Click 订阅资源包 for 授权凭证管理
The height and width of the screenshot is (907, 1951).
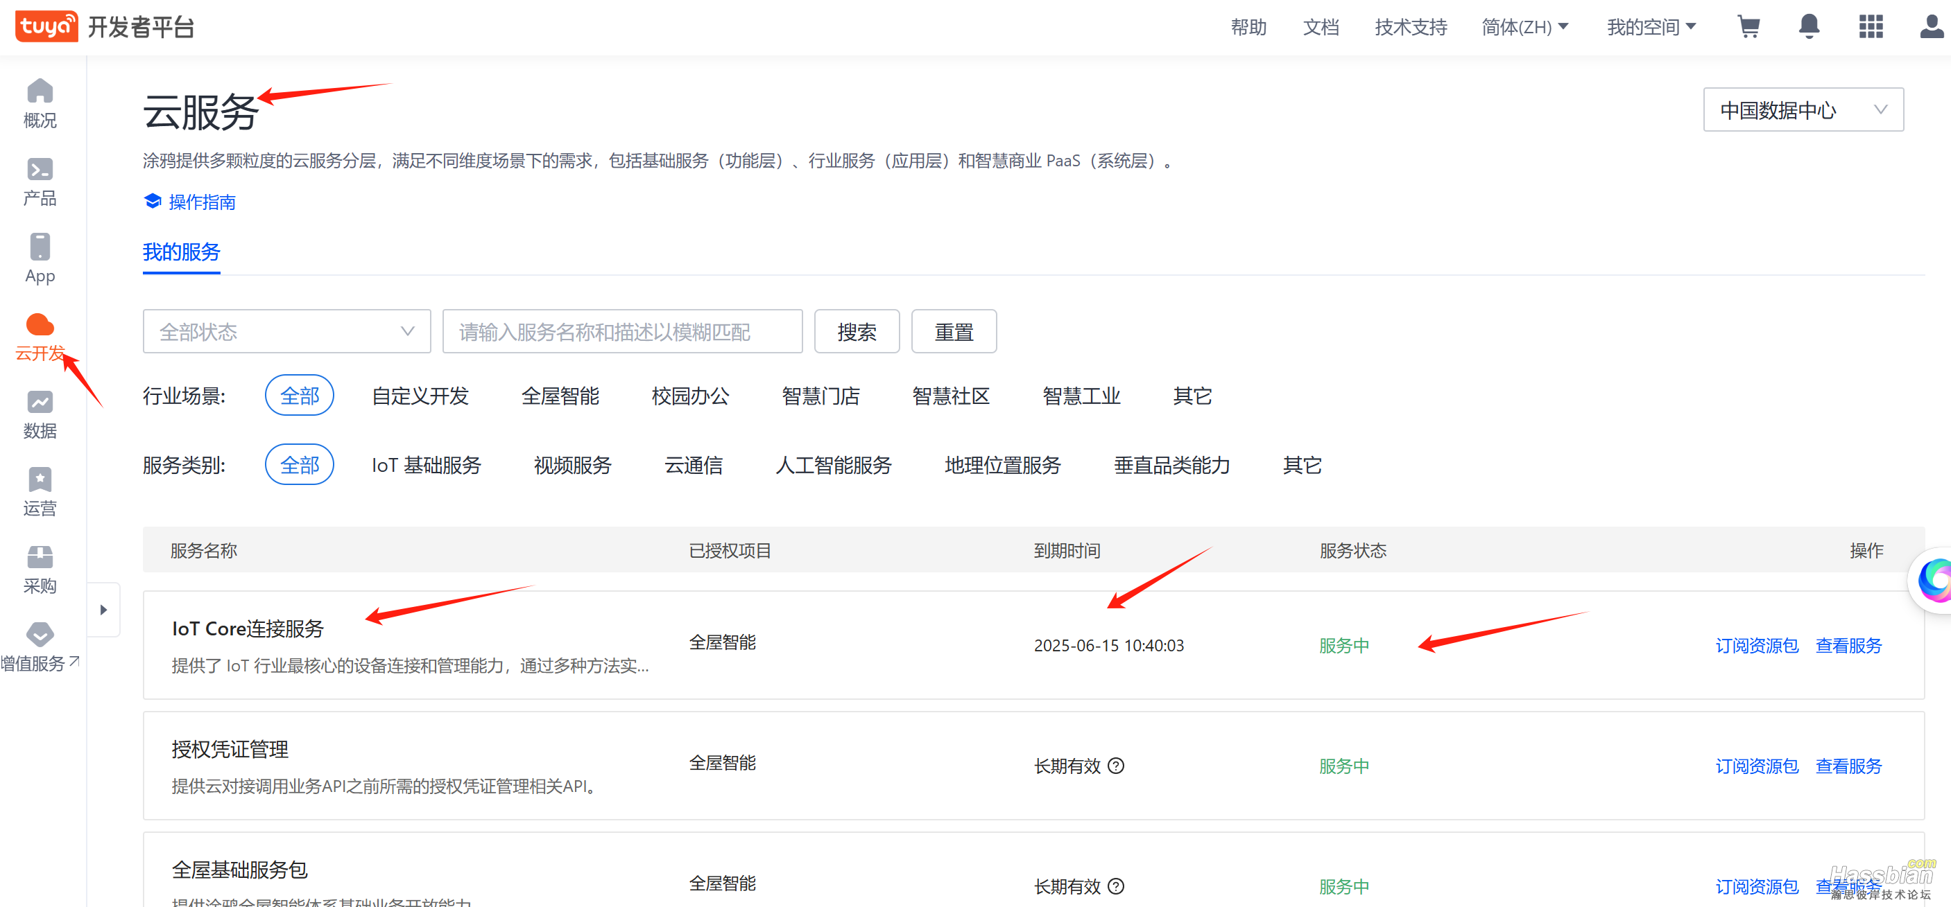click(x=1756, y=766)
